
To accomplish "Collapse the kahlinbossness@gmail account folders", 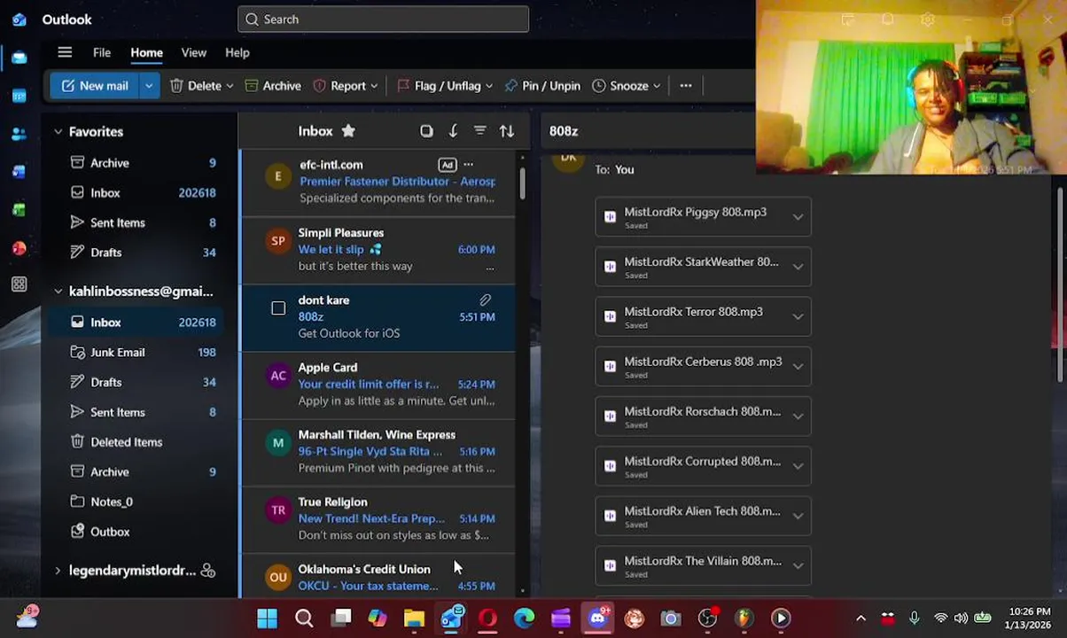I will pyautogui.click(x=58, y=292).
